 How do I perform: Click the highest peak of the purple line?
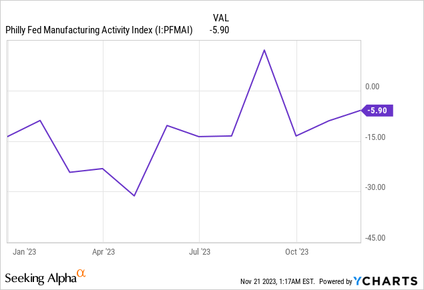(264, 50)
